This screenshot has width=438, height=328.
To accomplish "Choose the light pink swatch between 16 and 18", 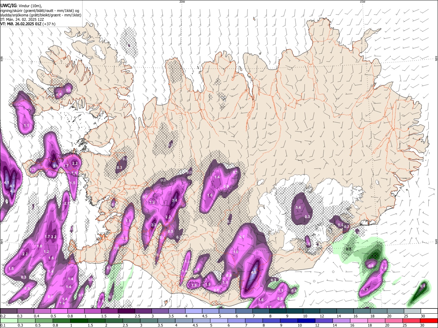I will click(359, 320).
